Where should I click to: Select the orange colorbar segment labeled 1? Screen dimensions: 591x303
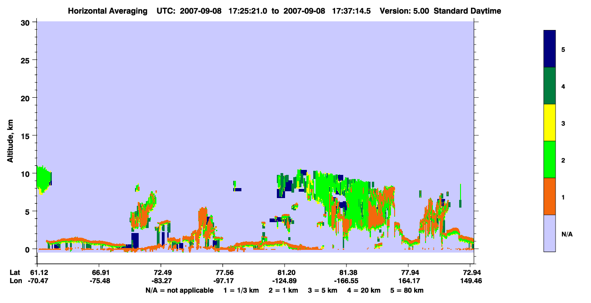[x=550, y=196]
